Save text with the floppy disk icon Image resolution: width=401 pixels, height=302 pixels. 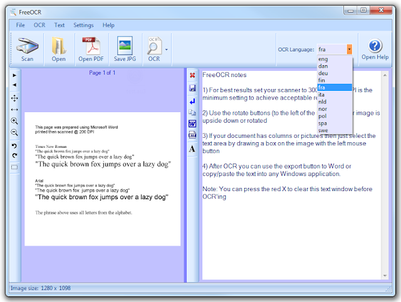(192, 88)
